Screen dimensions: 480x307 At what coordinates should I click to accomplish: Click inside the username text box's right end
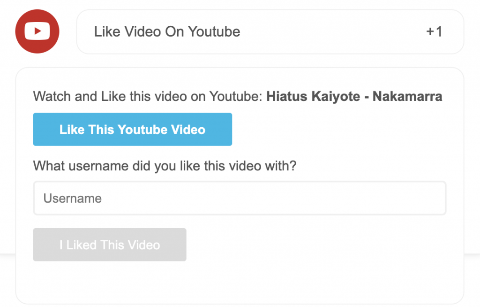[x=428, y=198]
